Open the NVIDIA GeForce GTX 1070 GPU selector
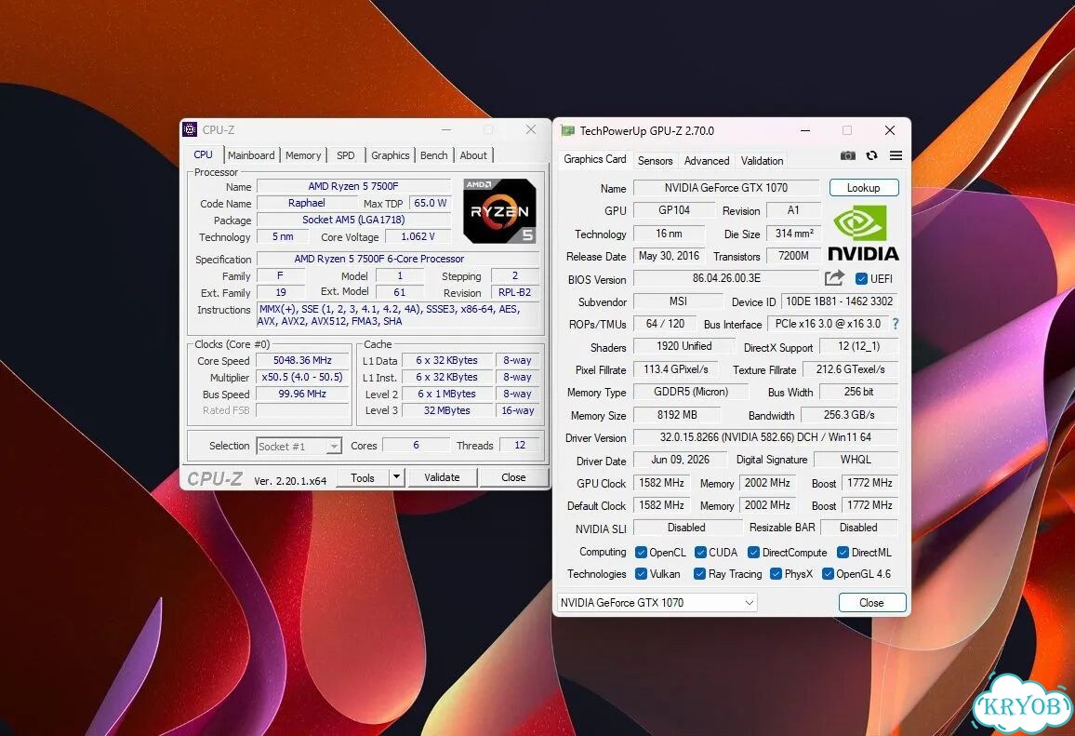This screenshot has height=736, width=1075. coord(657,602)
